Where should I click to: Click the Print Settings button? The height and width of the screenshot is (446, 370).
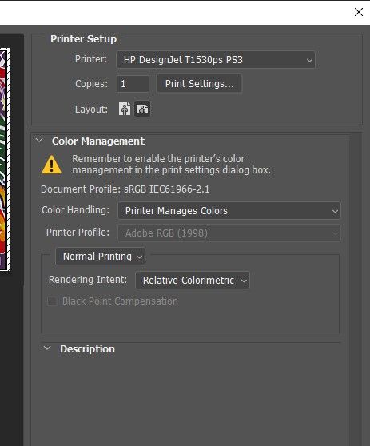[x=199, y=84]
